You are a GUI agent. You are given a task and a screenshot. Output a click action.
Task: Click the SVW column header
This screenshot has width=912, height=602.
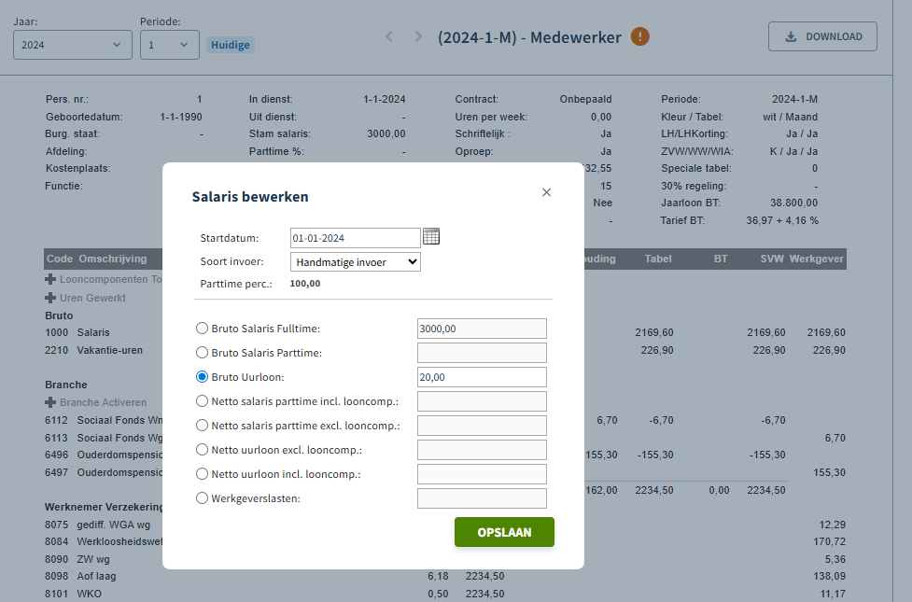click(772, 259)
